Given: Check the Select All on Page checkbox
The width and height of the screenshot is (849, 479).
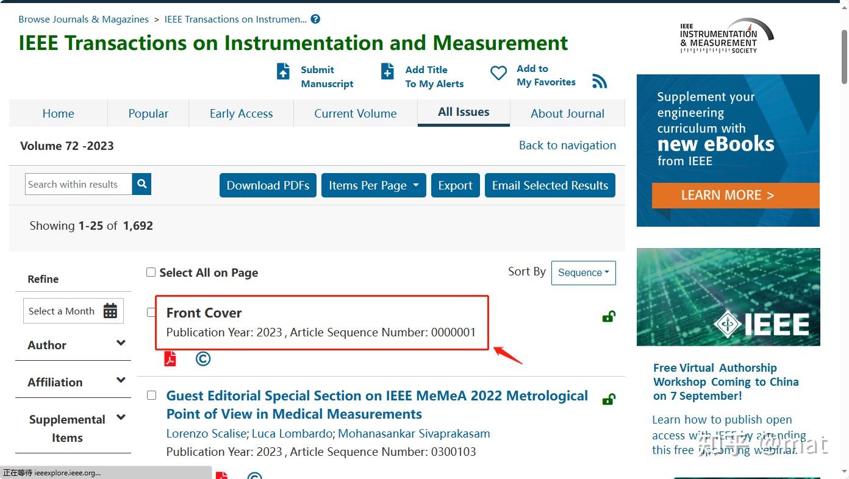Looking at the screenshot, I should (151, 272).
